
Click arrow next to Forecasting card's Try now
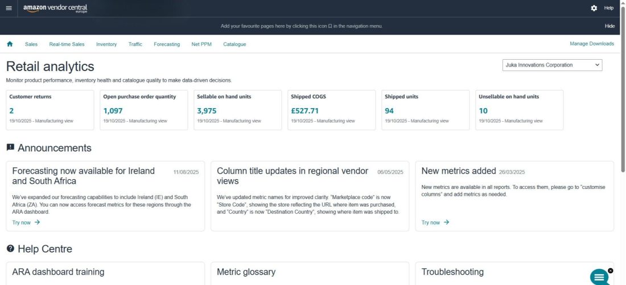click(37, 222)
